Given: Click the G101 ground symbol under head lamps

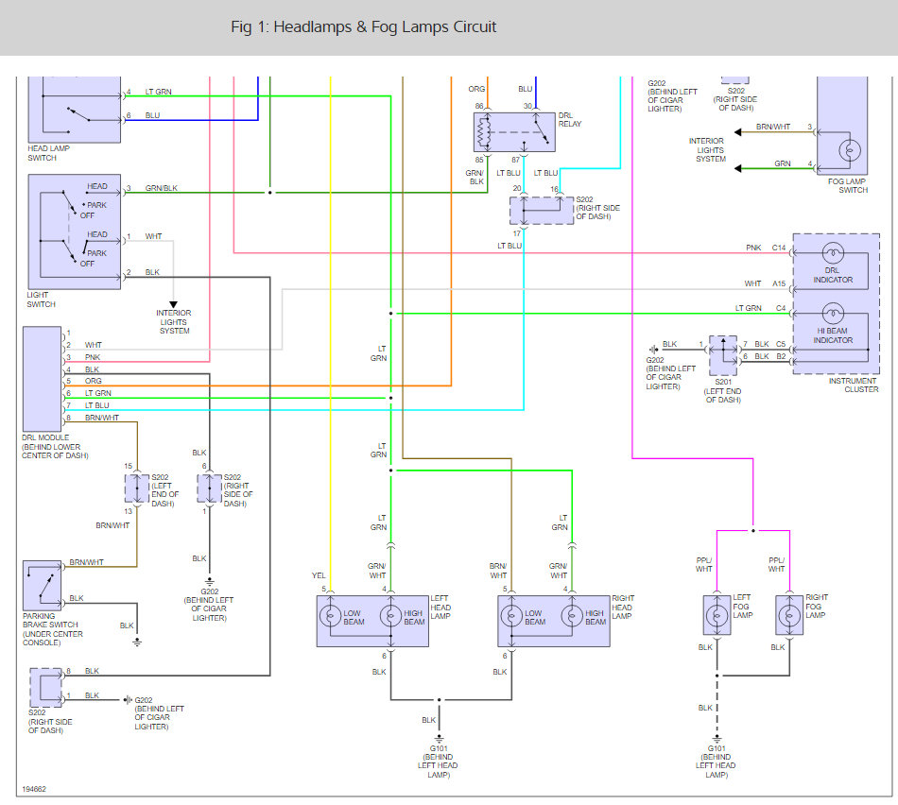Looking at the screenshot, I should (x=440, y=739).
